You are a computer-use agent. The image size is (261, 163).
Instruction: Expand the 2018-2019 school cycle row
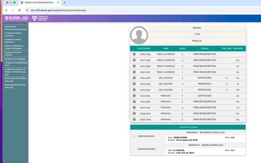click(x=134, y=54)
